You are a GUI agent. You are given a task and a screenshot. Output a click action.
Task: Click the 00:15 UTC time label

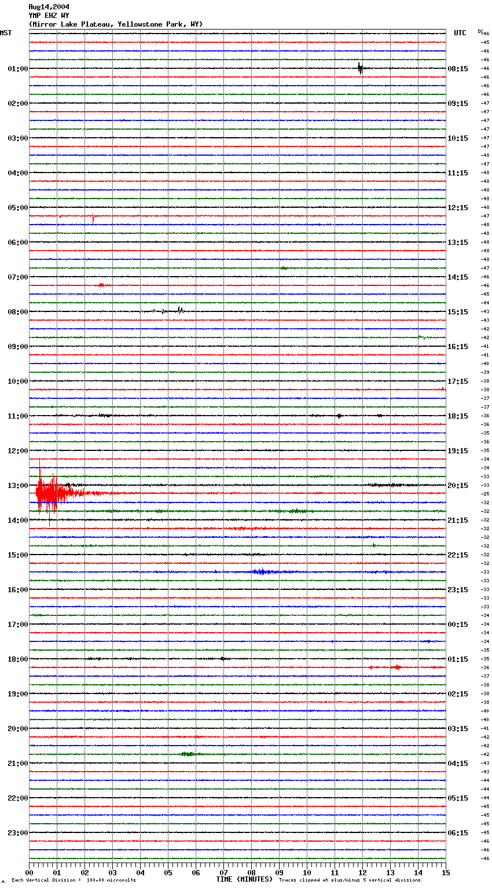[458, 625]
